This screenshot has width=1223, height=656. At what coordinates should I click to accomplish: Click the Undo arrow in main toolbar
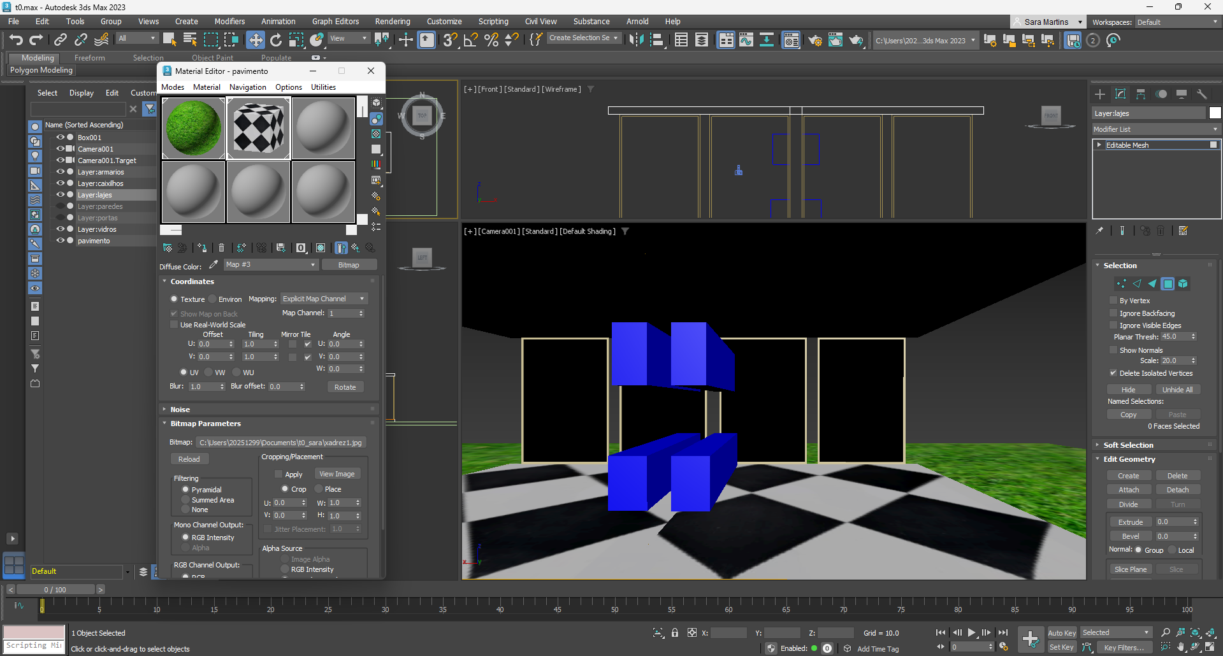click(16, 40)
